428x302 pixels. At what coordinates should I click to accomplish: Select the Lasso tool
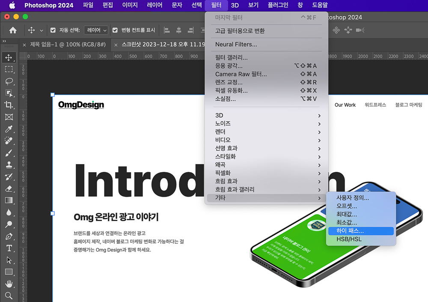[x=9, y=81]
